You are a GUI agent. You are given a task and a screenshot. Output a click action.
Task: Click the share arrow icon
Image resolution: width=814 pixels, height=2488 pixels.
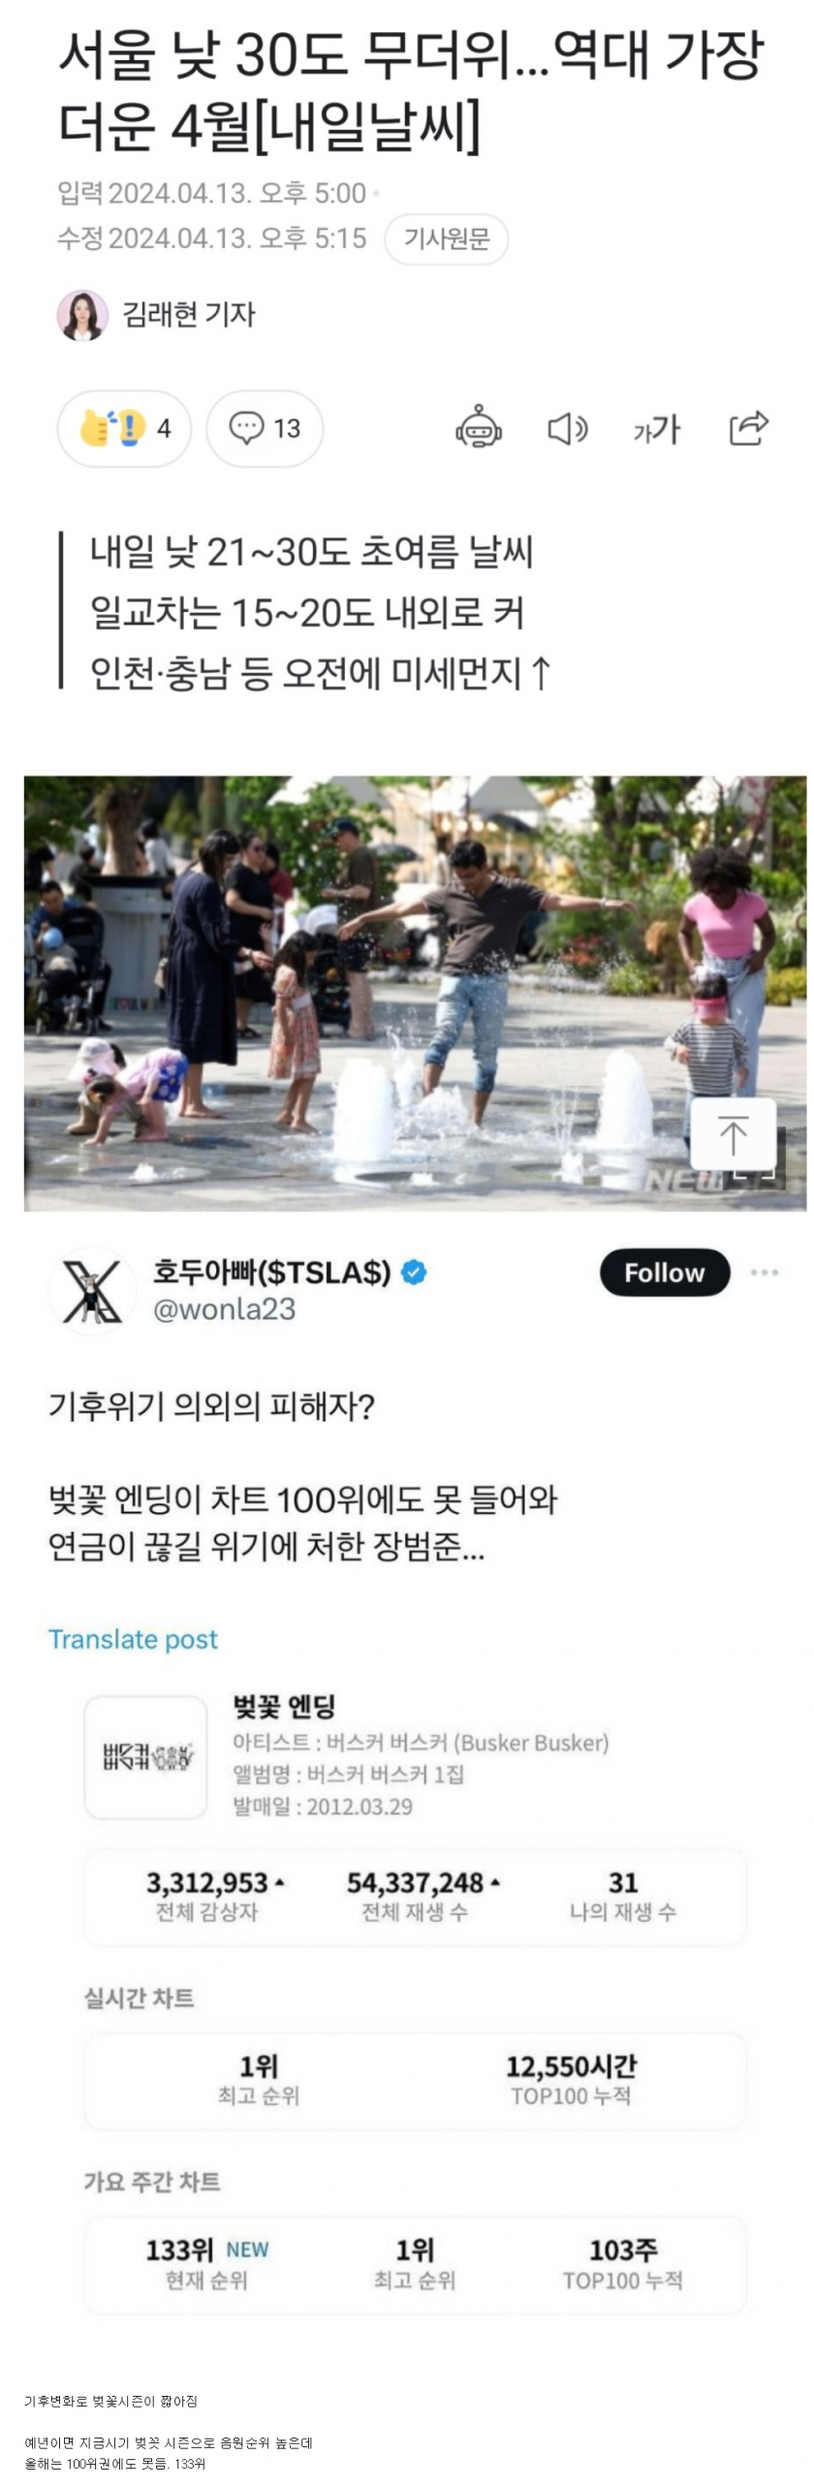pyautogui.click(x=748, y=427)
